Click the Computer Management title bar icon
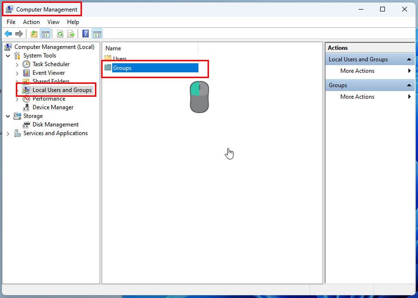This screenshot has height=298, width=418. pyautogui.click(x=10, y=9)
